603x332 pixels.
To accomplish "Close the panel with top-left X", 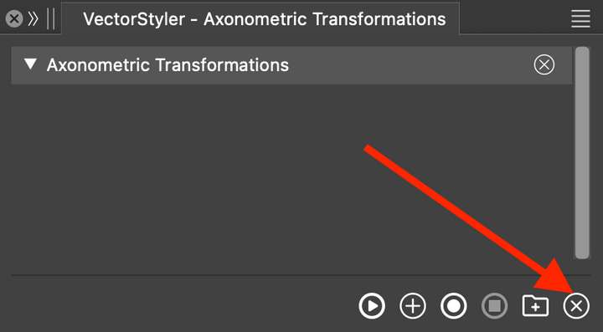I will pyautogui.click(x=14, y=18).
